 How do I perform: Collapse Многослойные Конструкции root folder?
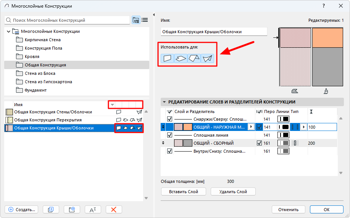[x=8, y=31]
